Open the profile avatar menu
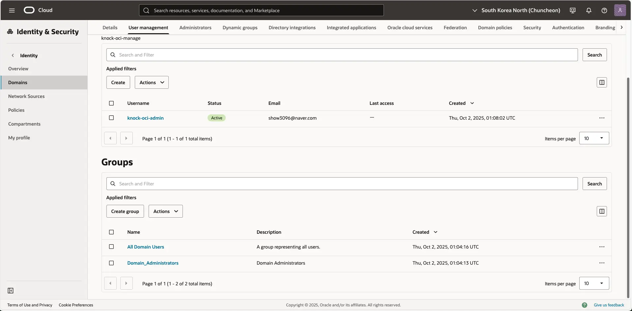632x311 pixels. [x=620, y=10]
